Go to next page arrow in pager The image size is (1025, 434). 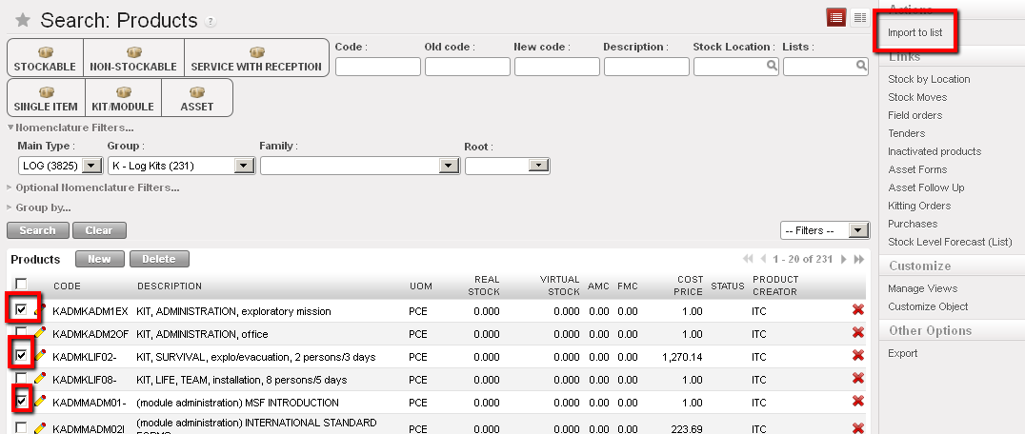point(842,260)
